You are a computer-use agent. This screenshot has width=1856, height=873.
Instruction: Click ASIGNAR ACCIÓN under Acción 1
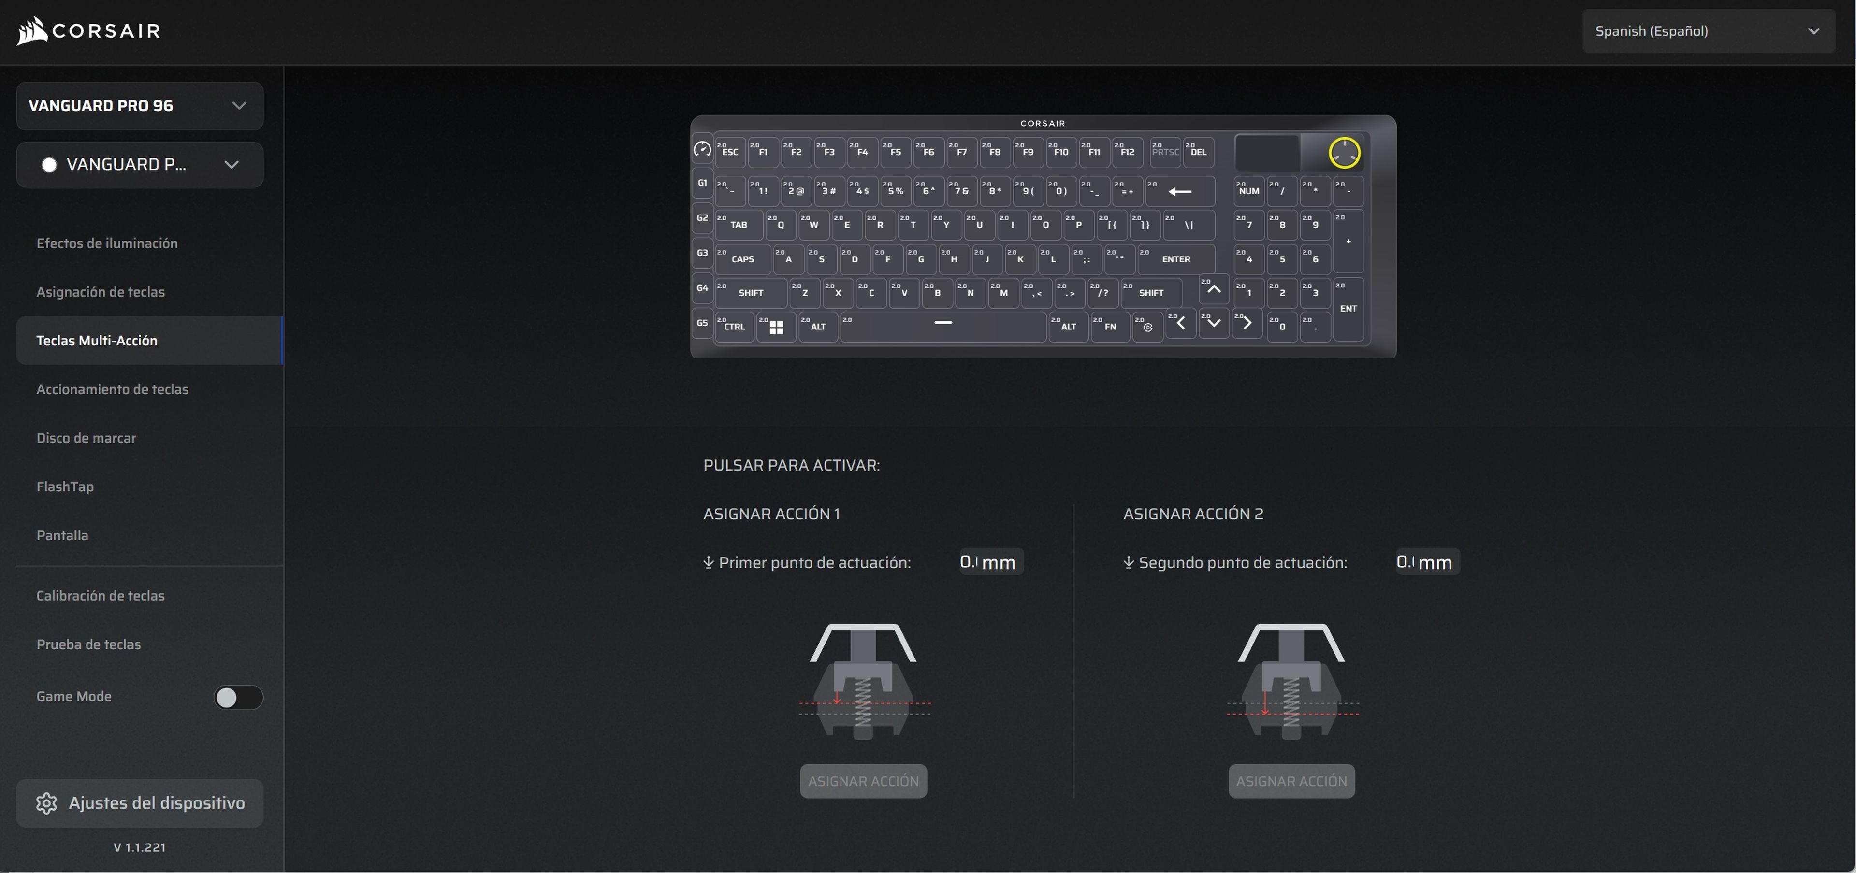point(862,781)
